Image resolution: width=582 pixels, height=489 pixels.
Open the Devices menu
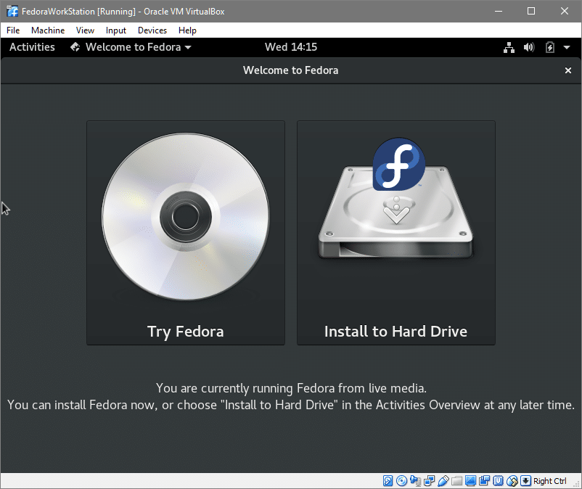point(152,30)
